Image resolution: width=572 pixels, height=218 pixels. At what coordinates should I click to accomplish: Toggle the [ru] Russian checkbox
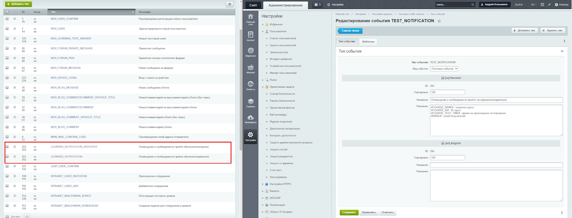click(443, 78)
